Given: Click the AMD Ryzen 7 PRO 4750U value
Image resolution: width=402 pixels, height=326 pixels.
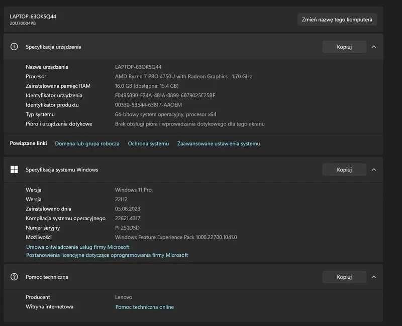Looking at the screenshot, I should (183, 76).
